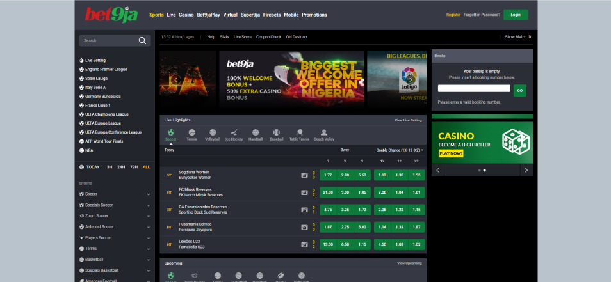611x282 pixels.
Task: Open View Live Betting link
Action: (408, 120)
